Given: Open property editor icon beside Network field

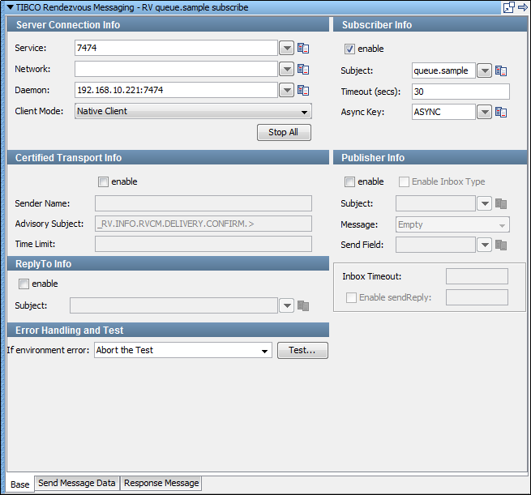Looking at the screenshot, I should 303,70.
